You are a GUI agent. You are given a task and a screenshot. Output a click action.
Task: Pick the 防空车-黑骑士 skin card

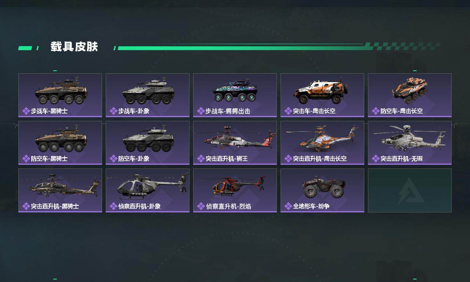[x=60, y=143]
